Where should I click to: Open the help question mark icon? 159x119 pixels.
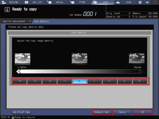(155, 2)
